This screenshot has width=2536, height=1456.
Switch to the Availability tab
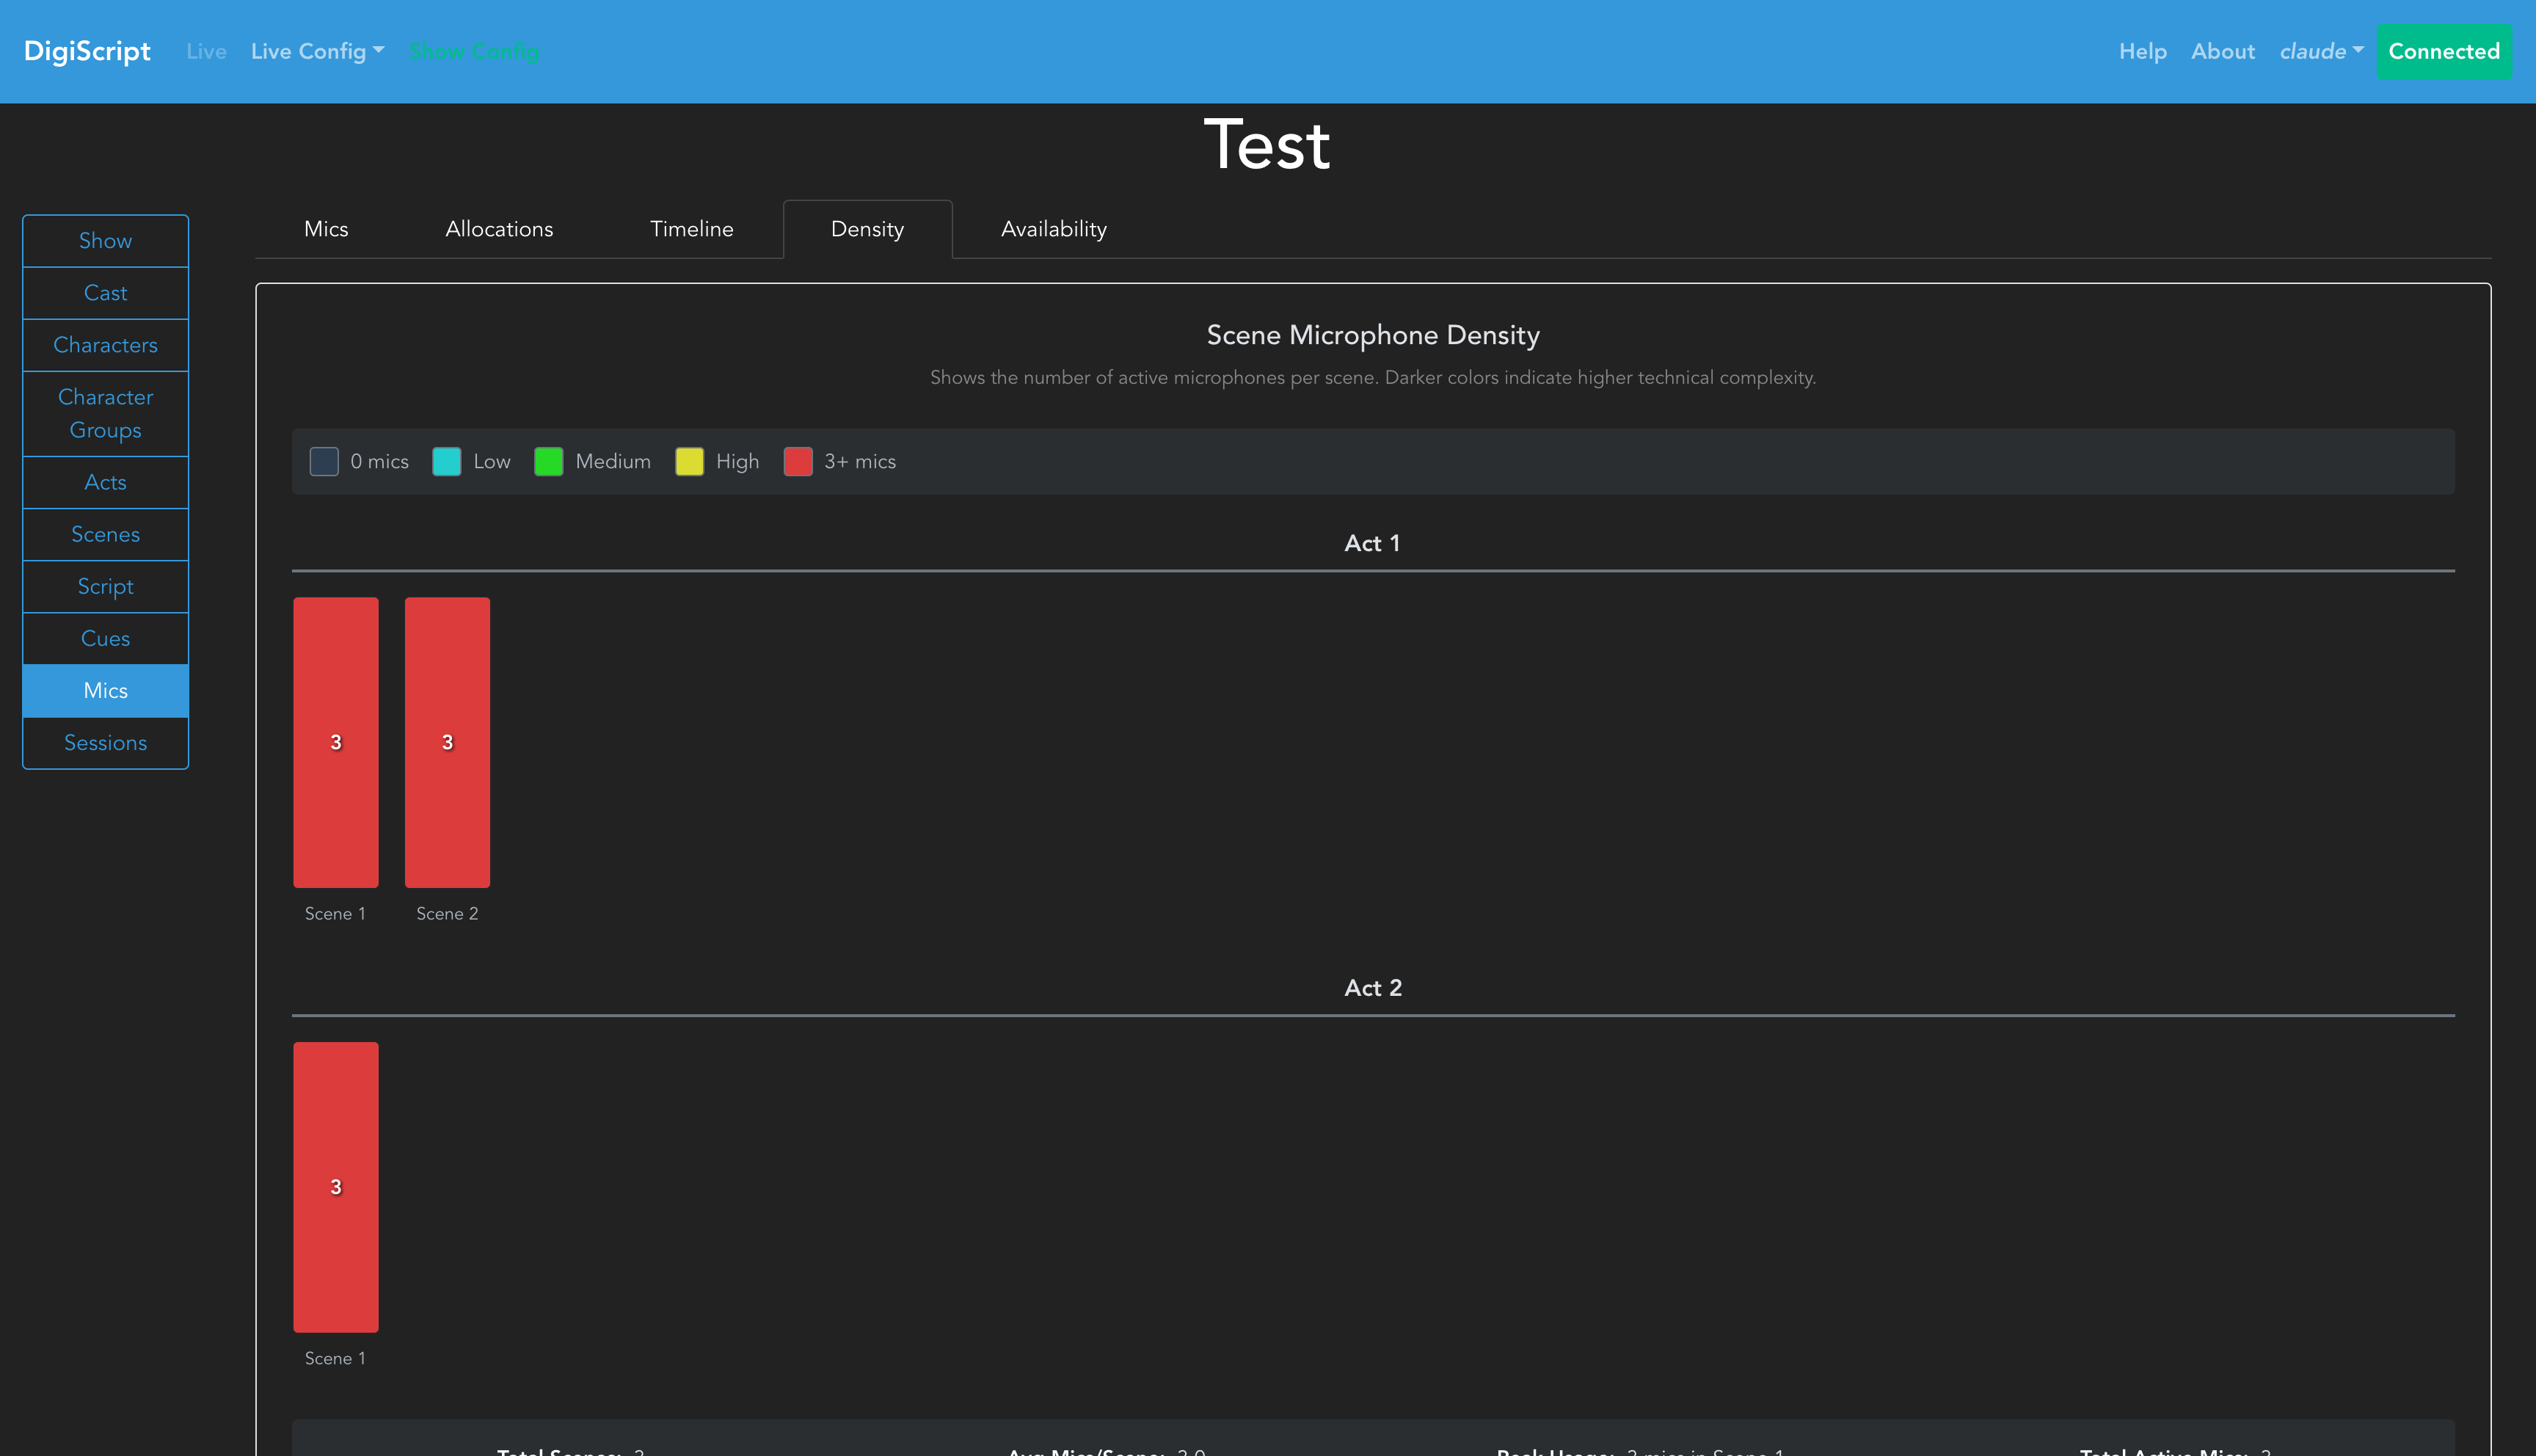[1052, 229]
